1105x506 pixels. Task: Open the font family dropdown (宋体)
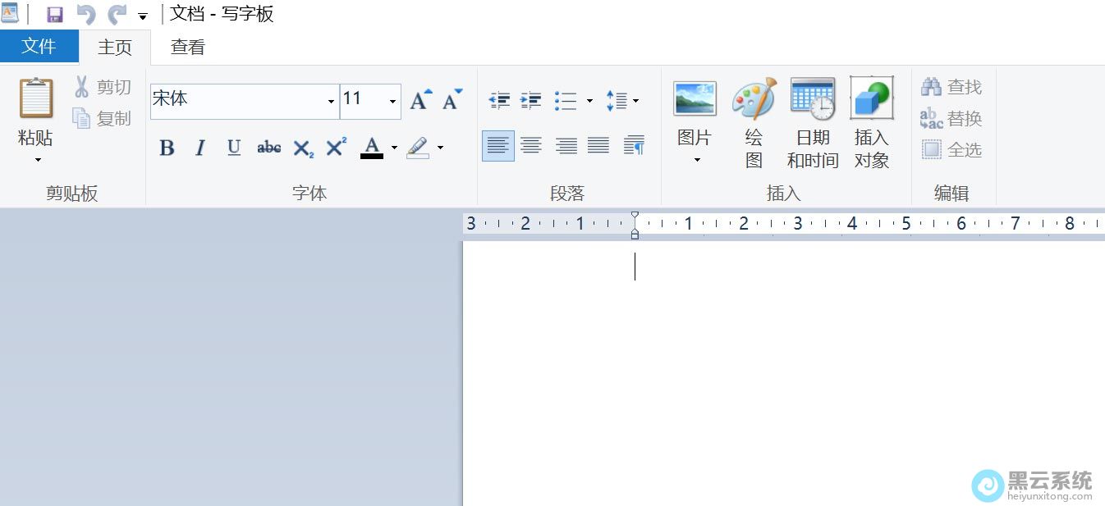[x=331, y=102]
